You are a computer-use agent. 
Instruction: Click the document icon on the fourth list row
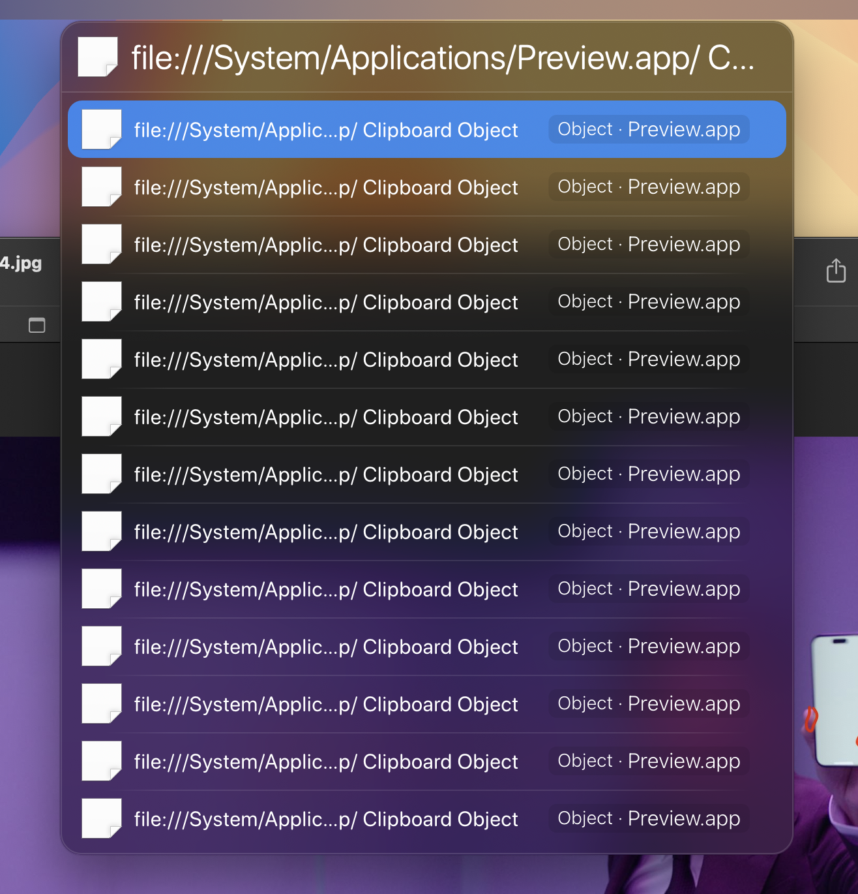(x=102, y=301)
